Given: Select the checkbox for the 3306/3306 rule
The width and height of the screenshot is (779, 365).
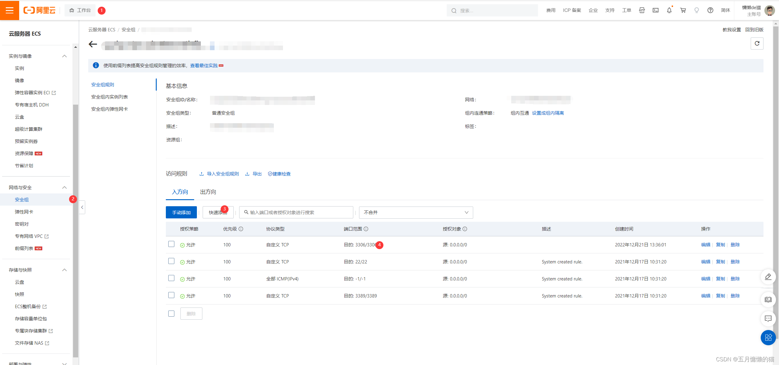Looking at the screenshot, I should [x=171, y=244].
